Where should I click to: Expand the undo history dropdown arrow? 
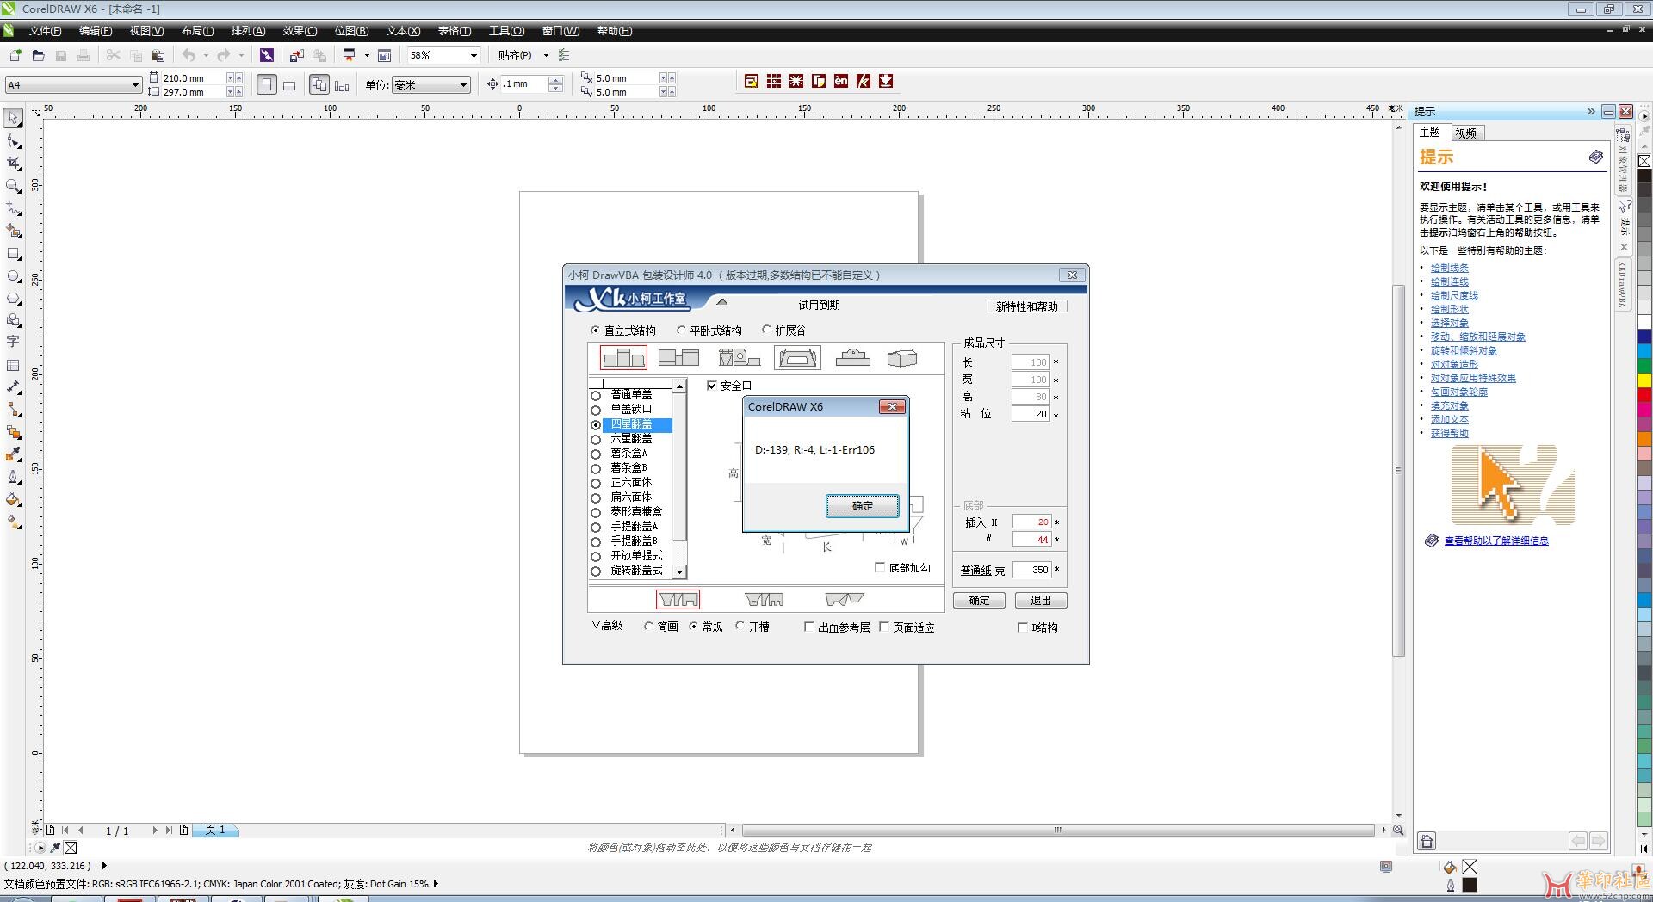(x=206, y=55)
